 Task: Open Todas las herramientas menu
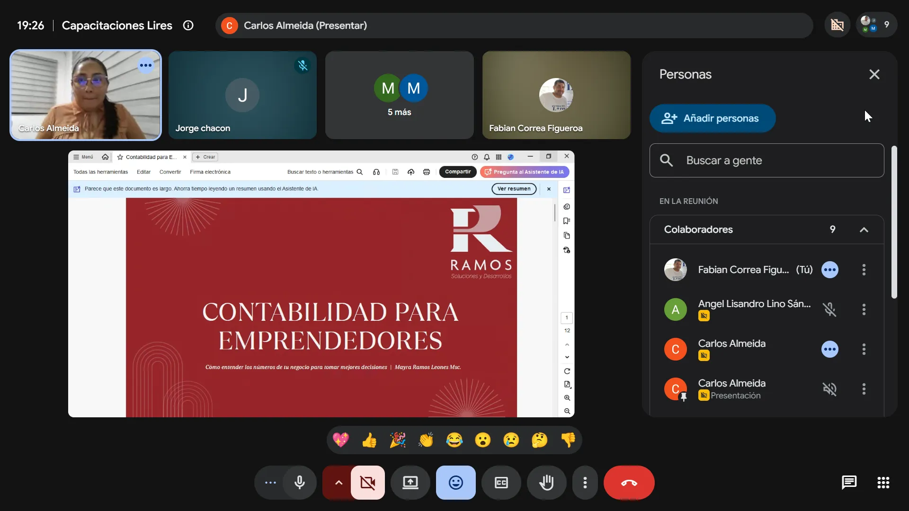(x=100, y=172)
